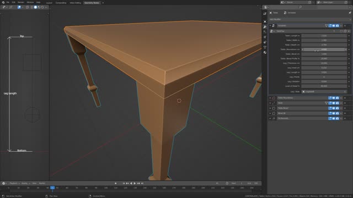The image size is (353, 198).
Task: Open the Object Constraints properties tab
Action: coord(265,42)
